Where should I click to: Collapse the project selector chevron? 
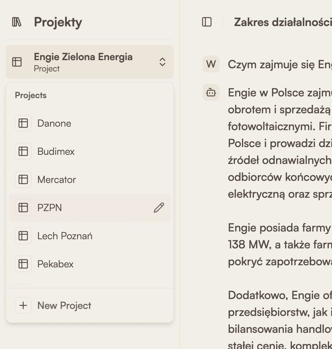click(162, 62)
